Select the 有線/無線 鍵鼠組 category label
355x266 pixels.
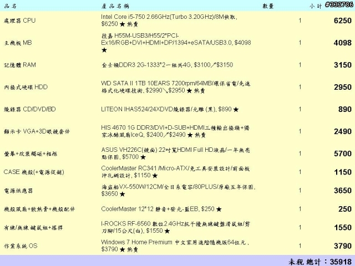[x=33, y=228]
